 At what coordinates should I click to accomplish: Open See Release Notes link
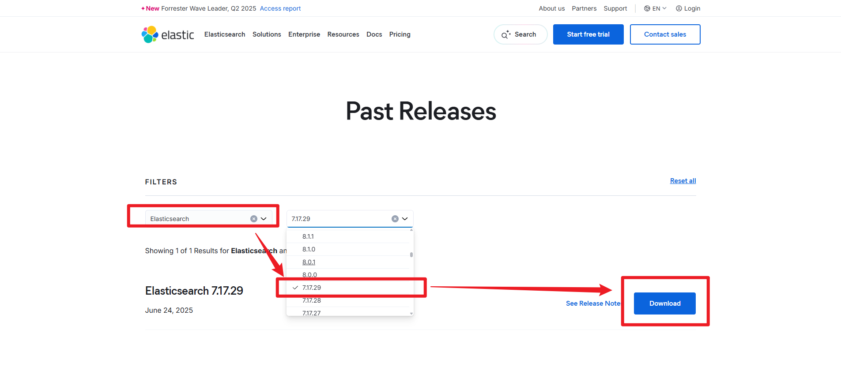click(x=593, y=303)
